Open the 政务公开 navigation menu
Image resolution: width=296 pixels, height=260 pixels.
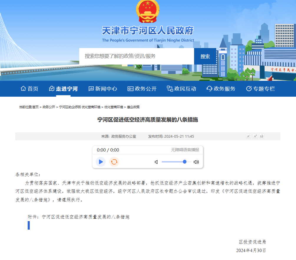(142, 88)
